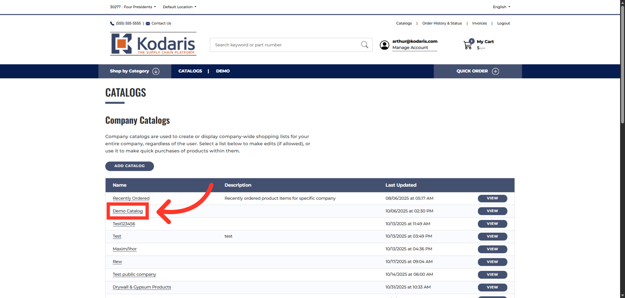Go to Order History & Status
625x298 pixels.
point(442,23)
